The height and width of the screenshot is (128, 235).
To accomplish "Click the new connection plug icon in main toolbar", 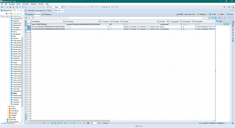I will point(2,7).
